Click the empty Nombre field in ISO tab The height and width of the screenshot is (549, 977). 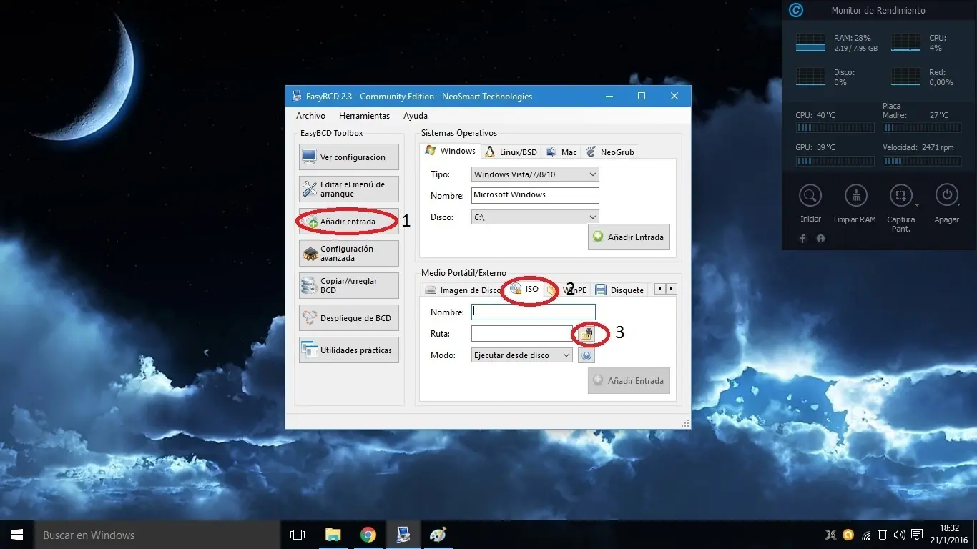[x=534, y=312]
